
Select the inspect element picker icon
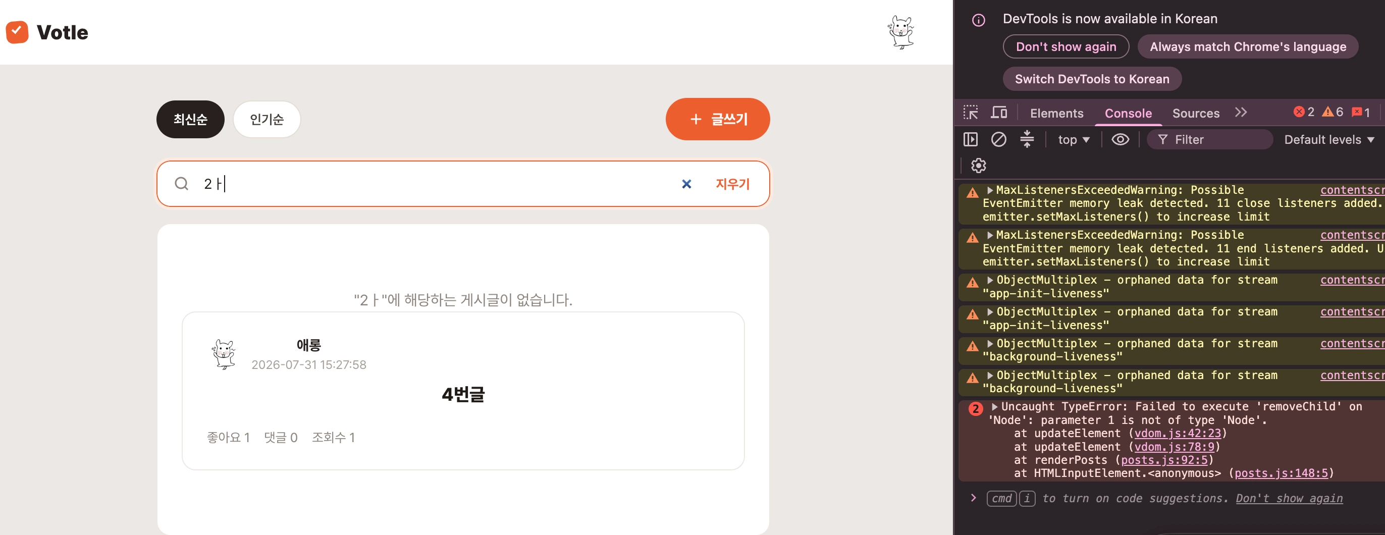pos(971,113)
